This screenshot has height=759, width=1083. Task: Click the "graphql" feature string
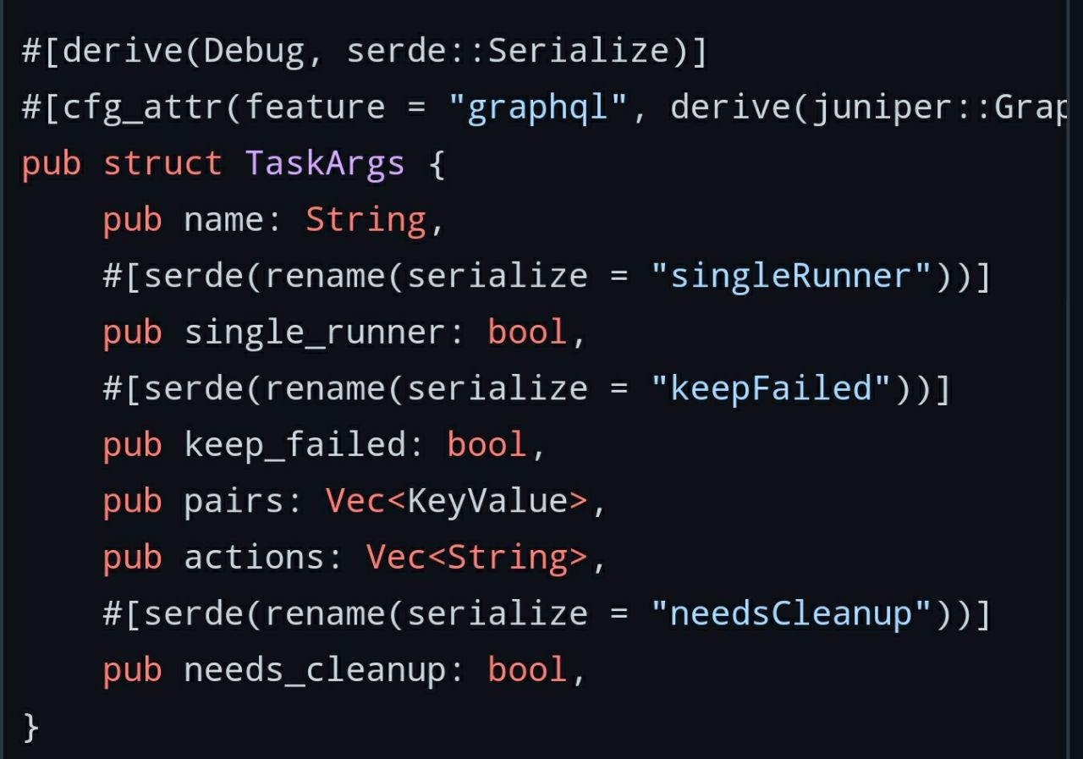pyautogui.click(x=537, y=107)
